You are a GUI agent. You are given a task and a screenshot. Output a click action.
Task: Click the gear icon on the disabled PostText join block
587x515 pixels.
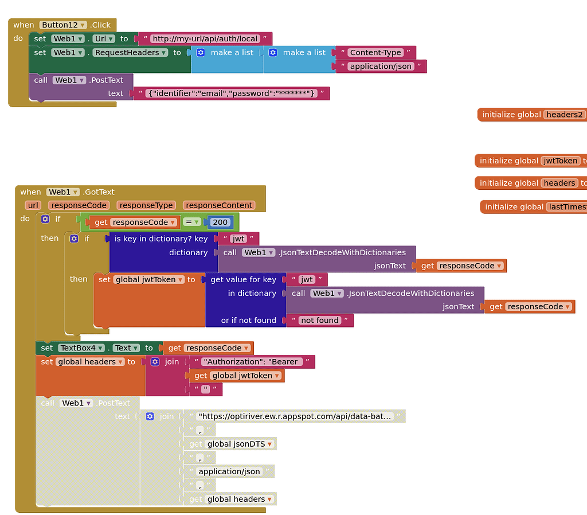pos(150,416)
